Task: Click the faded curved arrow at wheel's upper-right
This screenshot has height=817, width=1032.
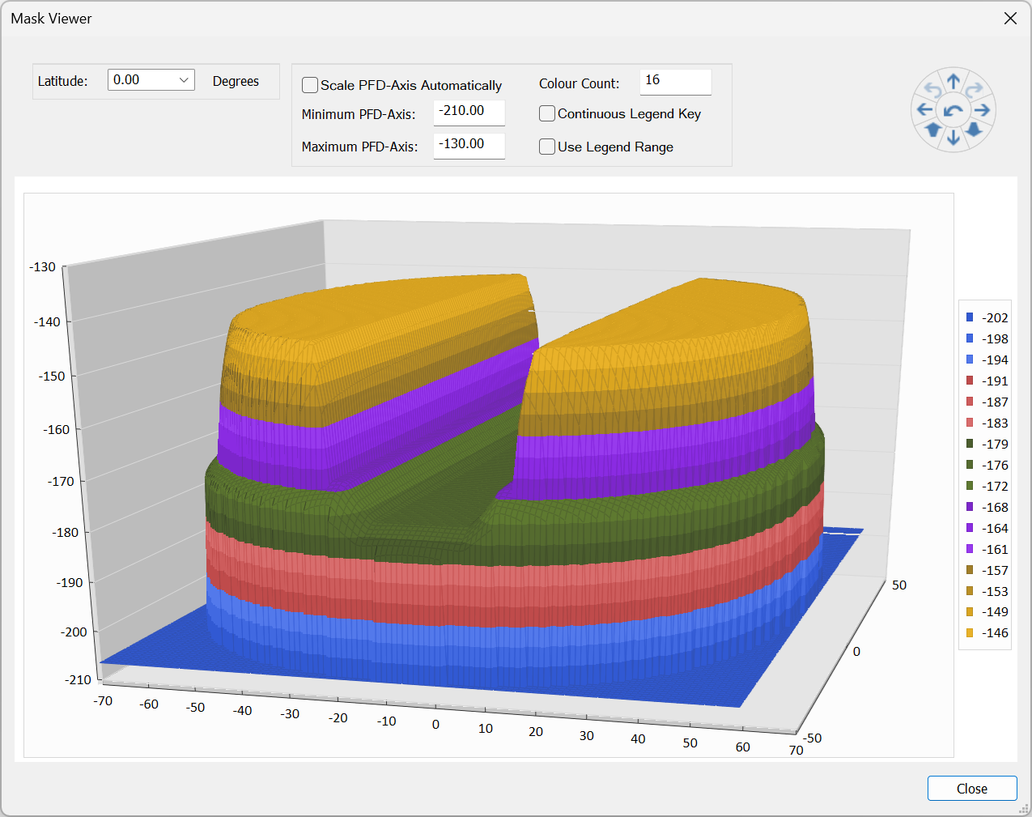Action: pyautogui.click(x=974, y=90)
